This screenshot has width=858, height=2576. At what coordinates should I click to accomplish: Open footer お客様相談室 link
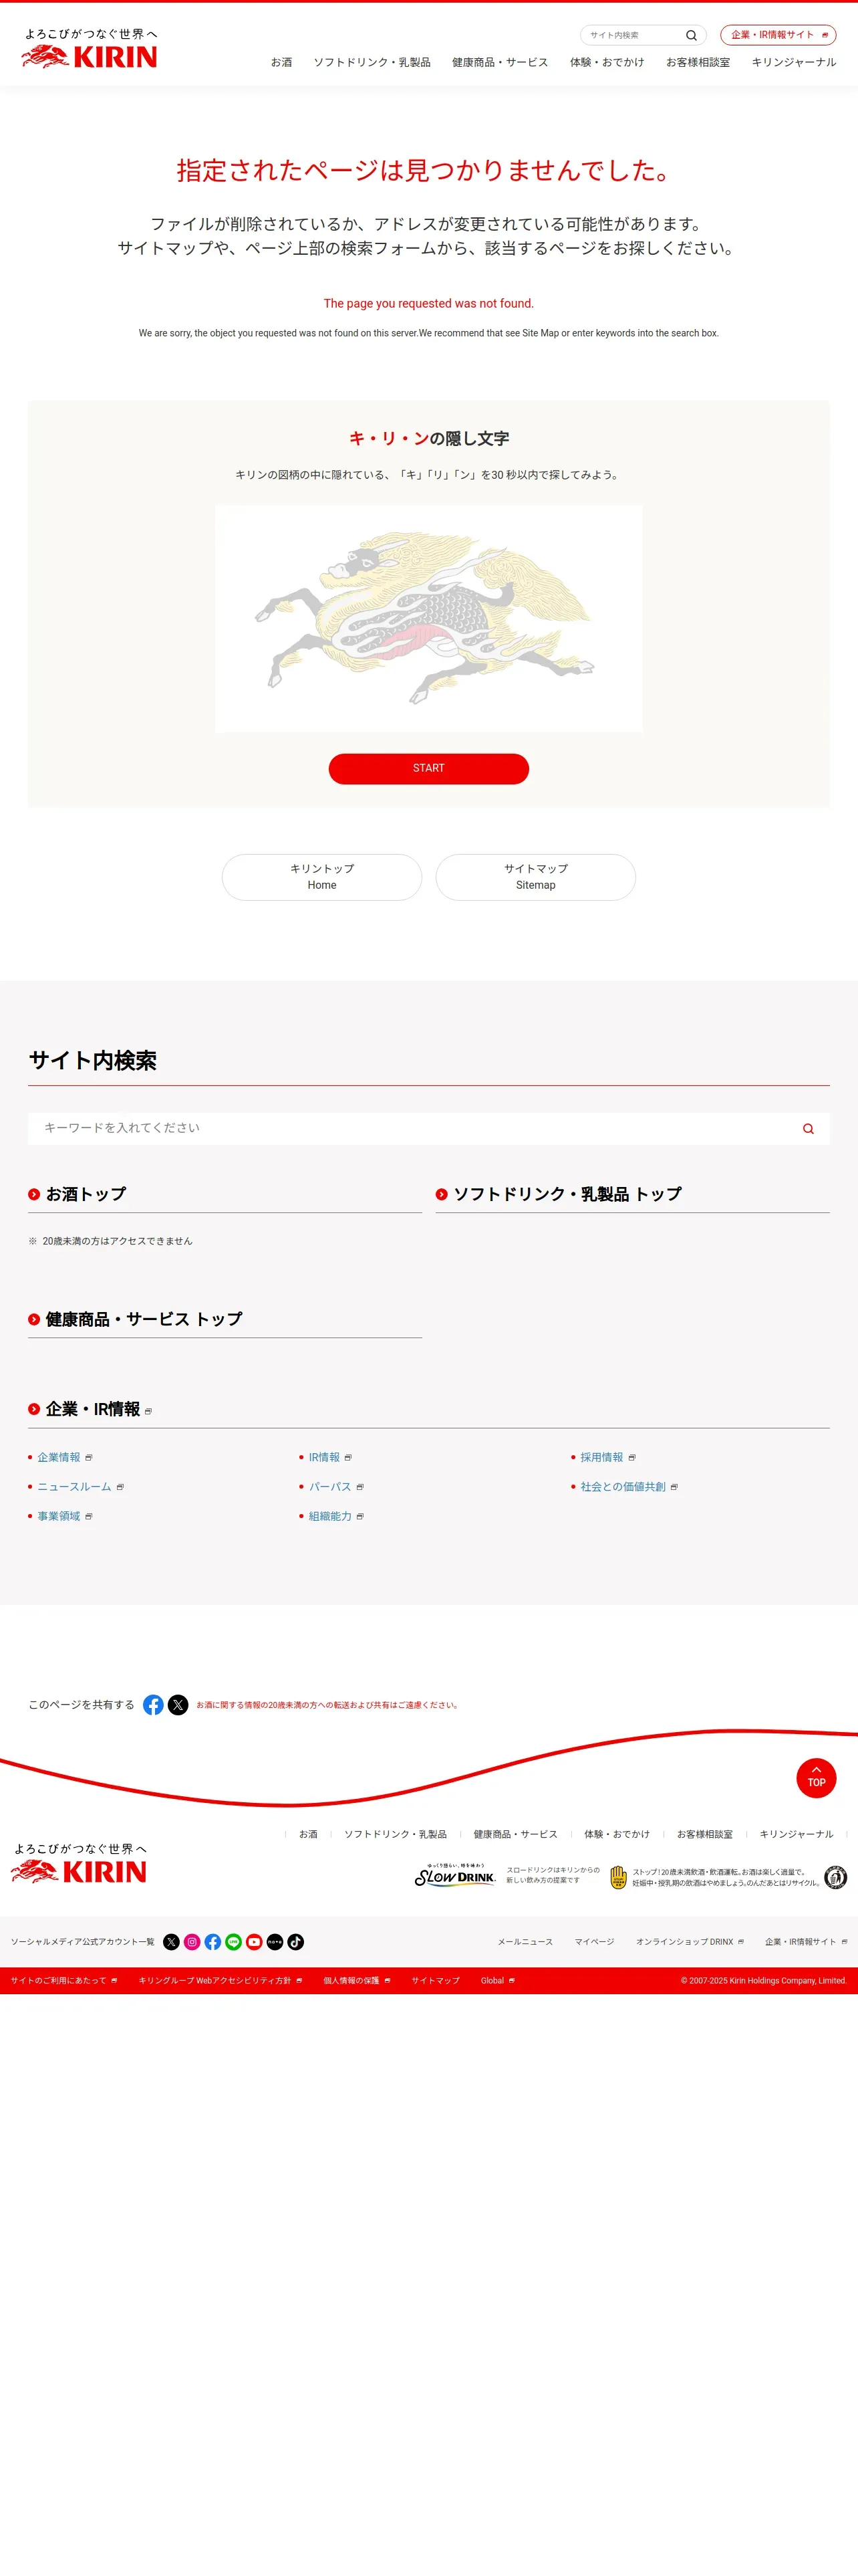(704, 1834)
